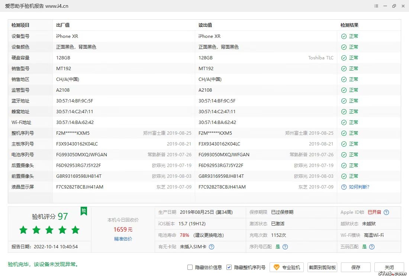Open the list menu icon in title bar

point(377,6)
